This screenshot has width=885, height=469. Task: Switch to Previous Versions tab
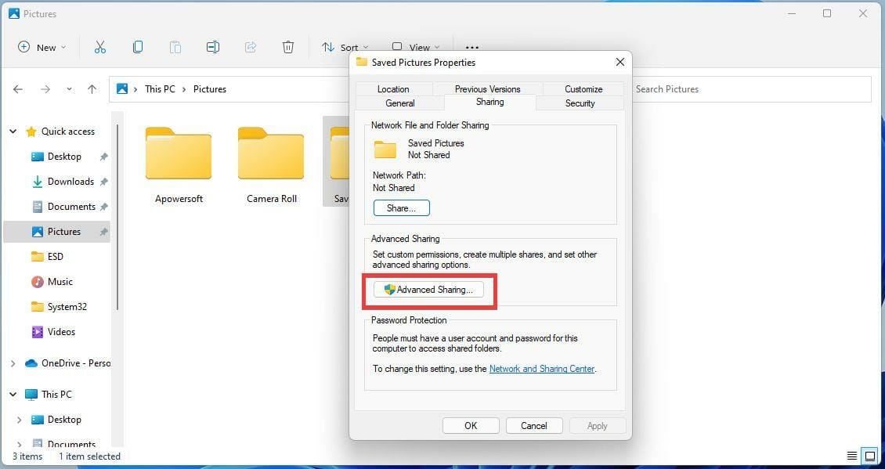pyautogui.click(x=488, y=89)
